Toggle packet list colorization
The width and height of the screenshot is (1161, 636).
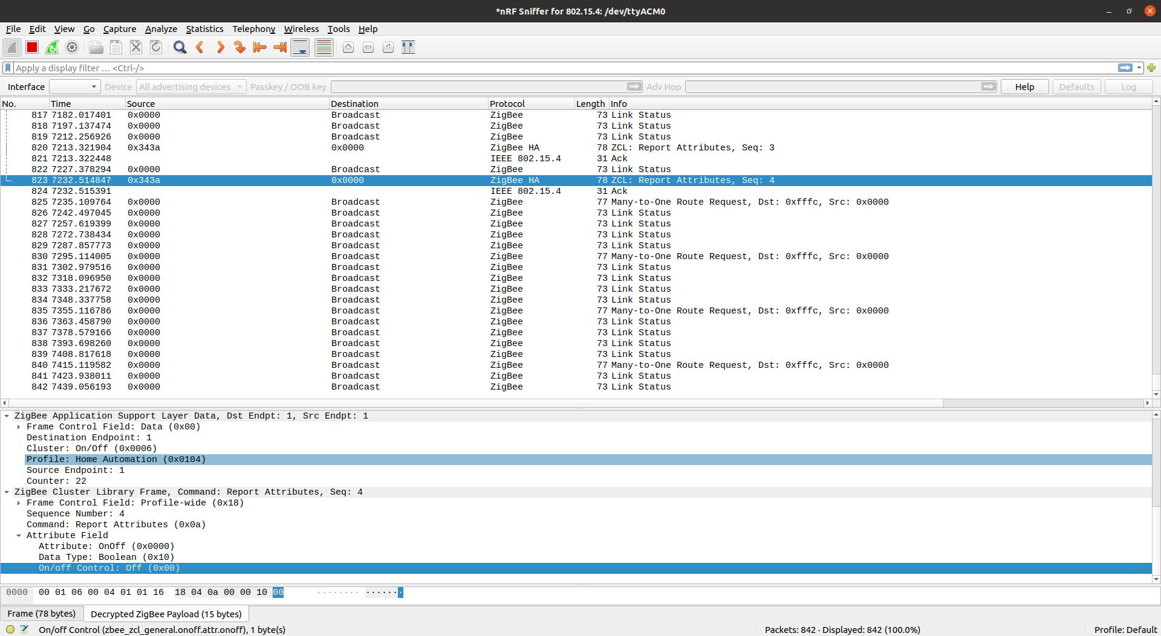[x=324, y=47]
